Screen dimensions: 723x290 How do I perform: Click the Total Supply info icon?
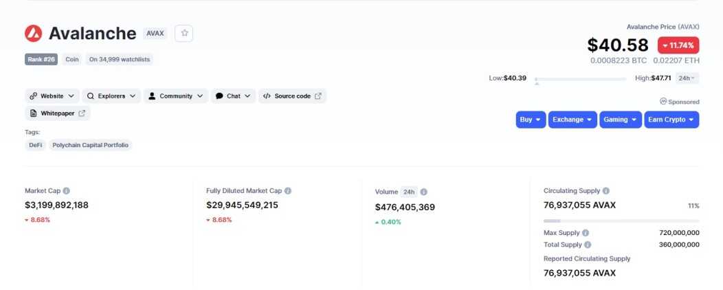coord(588,245)
